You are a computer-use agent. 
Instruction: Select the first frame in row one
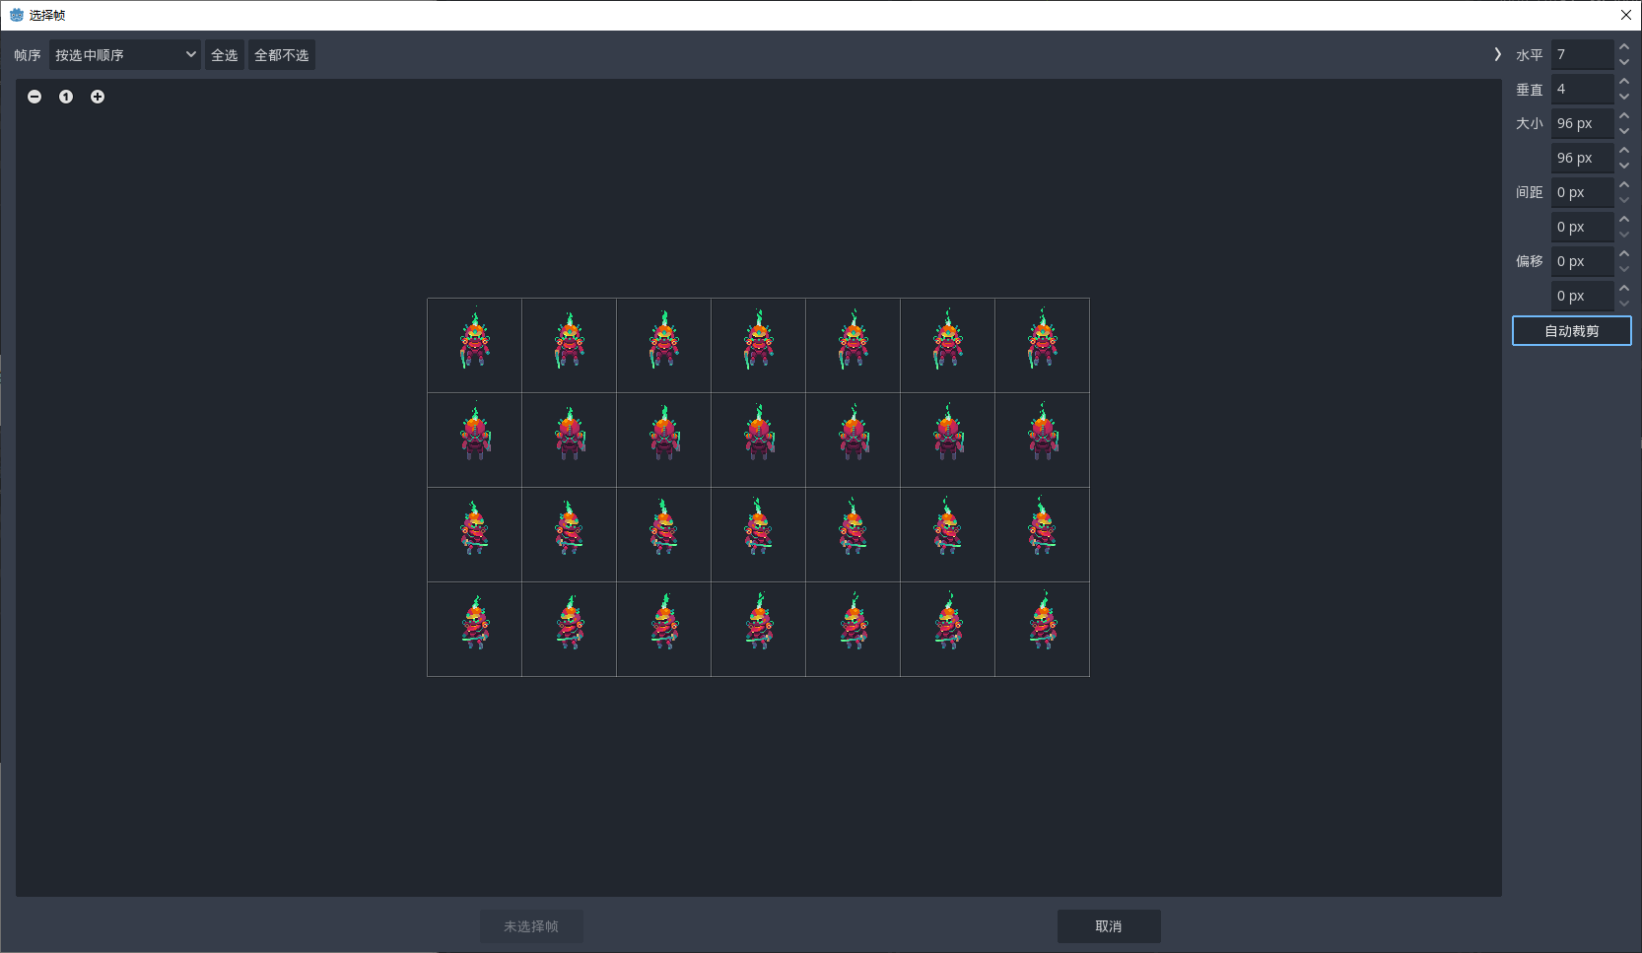pos(475,346)
